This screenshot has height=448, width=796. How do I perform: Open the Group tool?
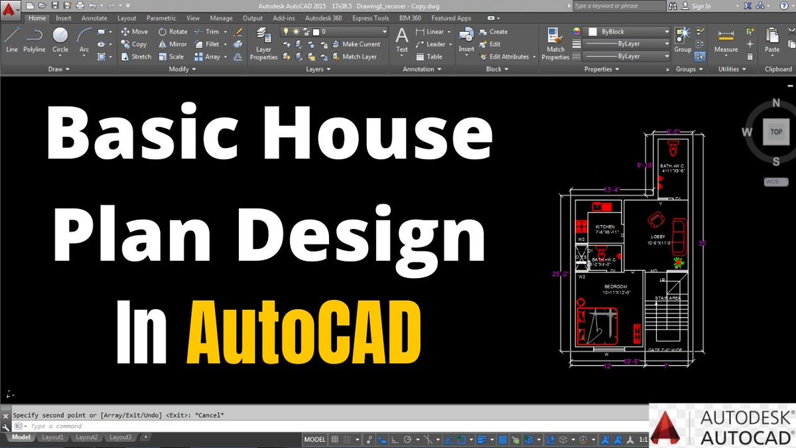(x=683, y=40)
